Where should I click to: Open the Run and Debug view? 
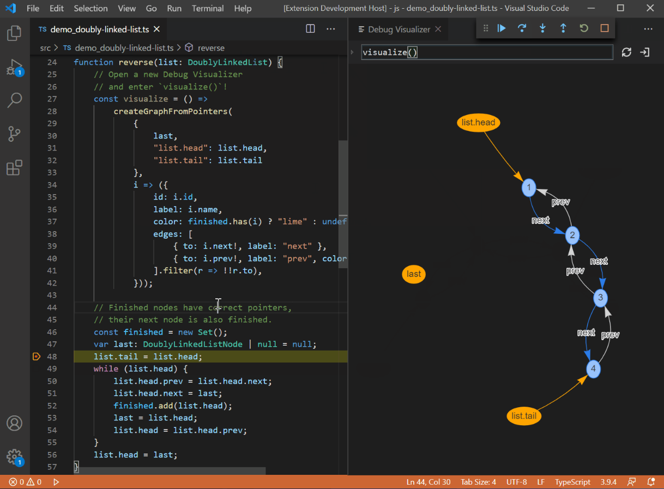tap(15, 67)
